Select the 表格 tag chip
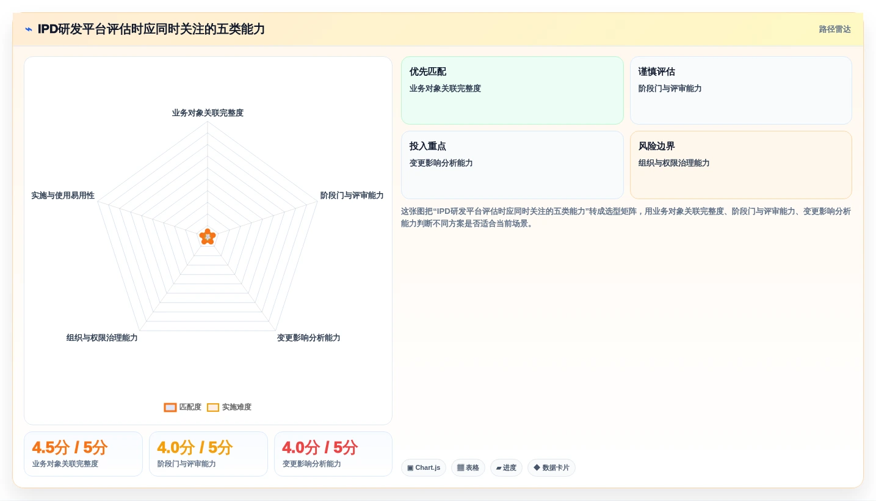 [468, 468]
